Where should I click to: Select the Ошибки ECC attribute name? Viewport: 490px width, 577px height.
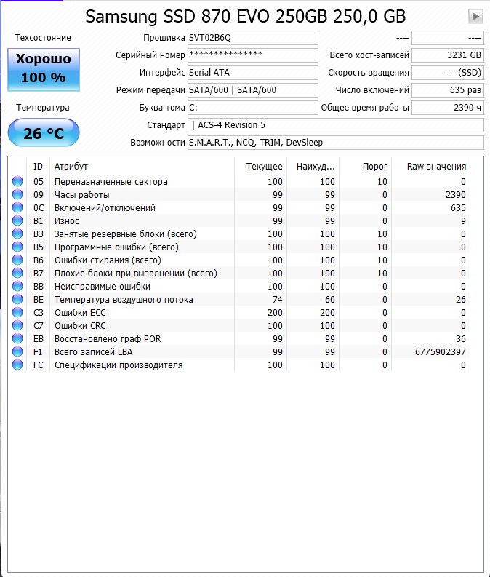(x=80, y=312)
